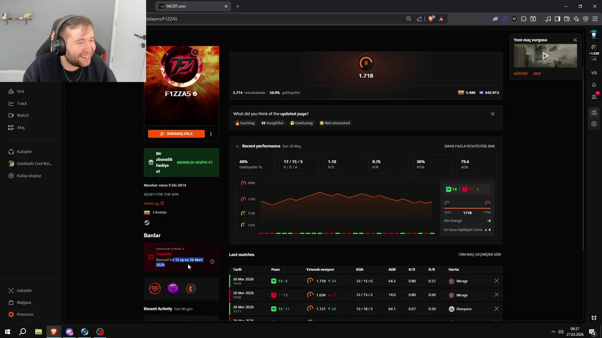Screen dimensions: 602x338
Task: Open a new browser tab
Action: [238, 6]
